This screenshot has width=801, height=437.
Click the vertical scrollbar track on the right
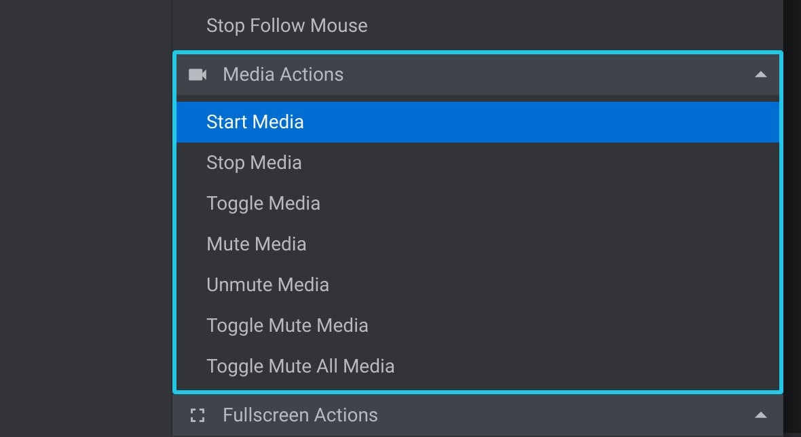[791, 218]
